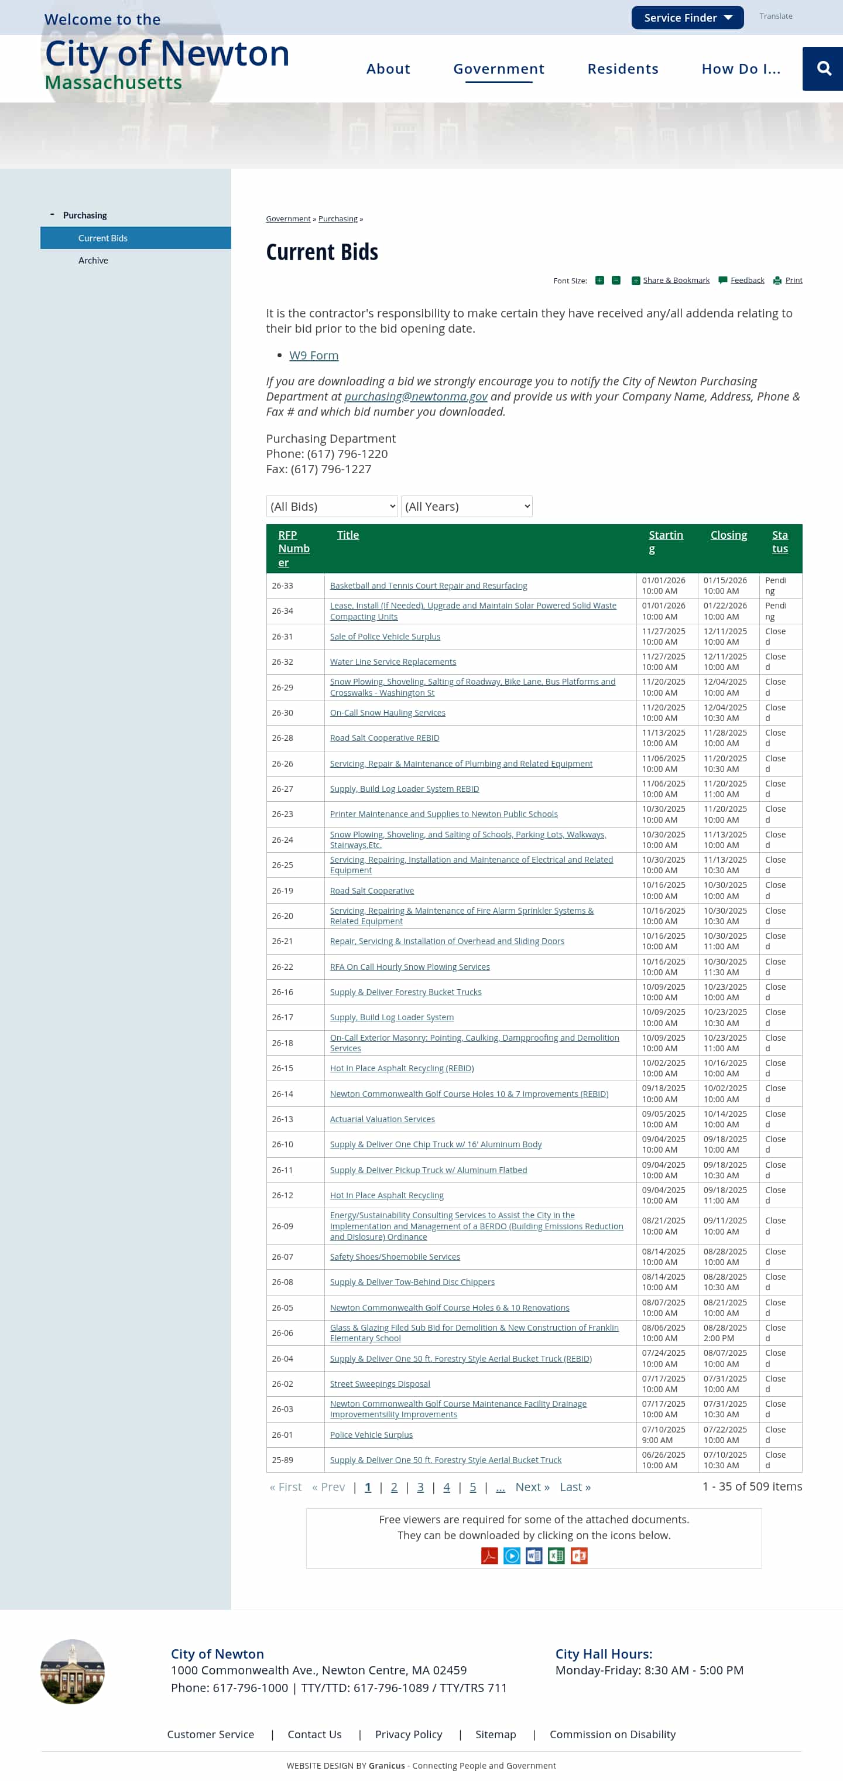The width and height of the screenshot is (843, 1781).
Task: Open the Service Finder dropdown
Action: pos(687,18)
